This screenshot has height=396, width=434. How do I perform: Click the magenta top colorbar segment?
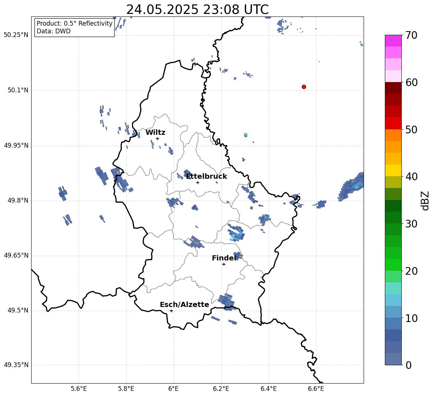393,41
